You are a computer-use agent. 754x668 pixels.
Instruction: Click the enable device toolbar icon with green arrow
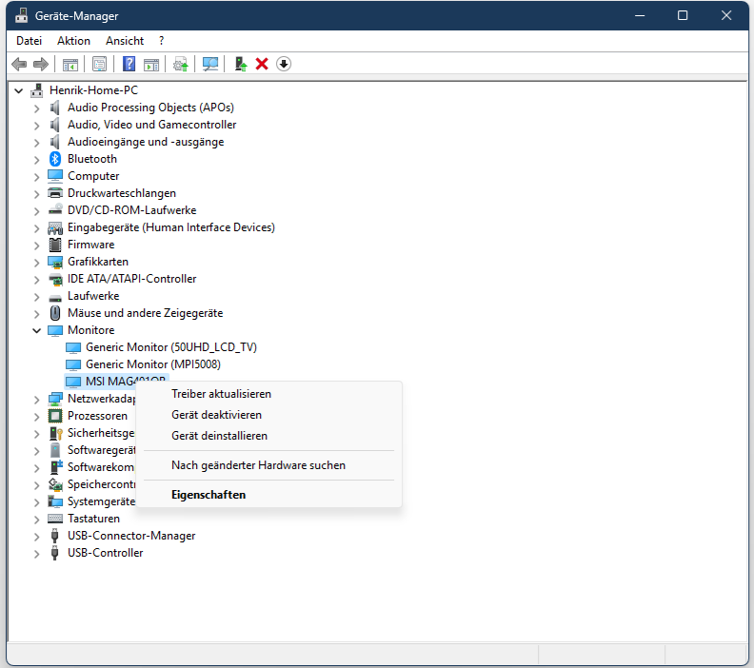tap(241, 64)
